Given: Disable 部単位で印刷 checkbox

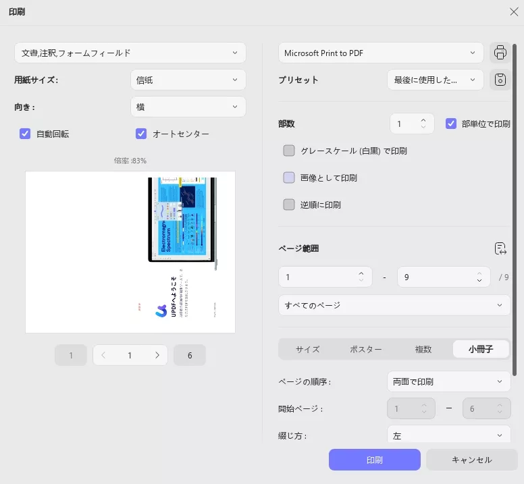Looking at the screenshot, I should 451,124.
